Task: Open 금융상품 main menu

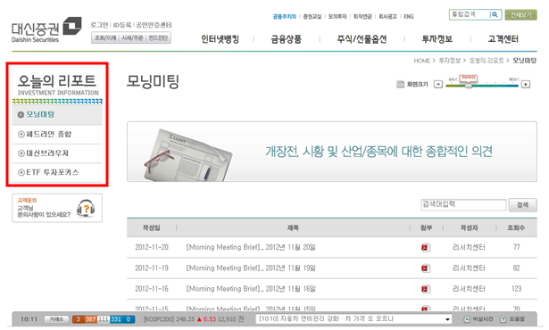Action: (x=286, y=39)
